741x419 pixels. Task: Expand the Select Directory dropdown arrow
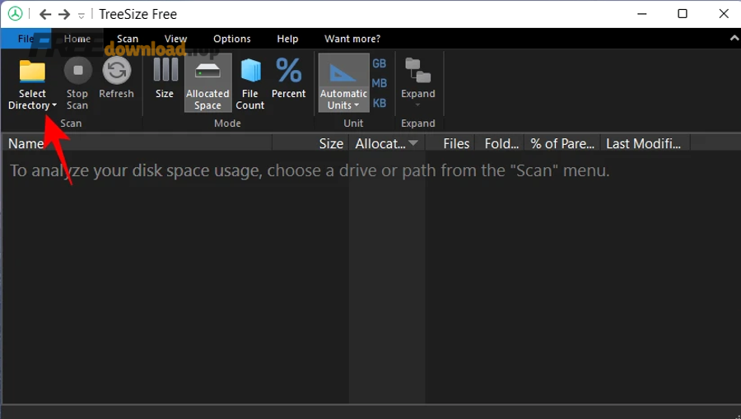[x=54, y=105]
